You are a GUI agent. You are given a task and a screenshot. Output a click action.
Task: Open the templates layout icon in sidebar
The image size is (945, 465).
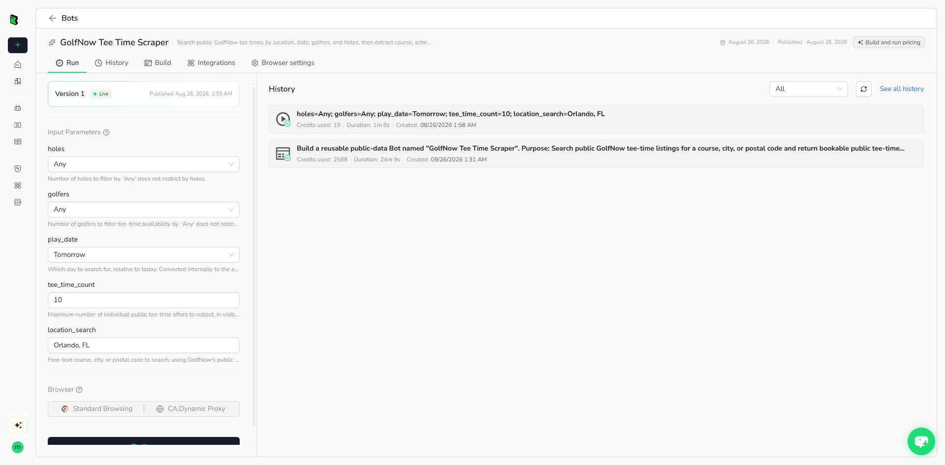point(18,81)
